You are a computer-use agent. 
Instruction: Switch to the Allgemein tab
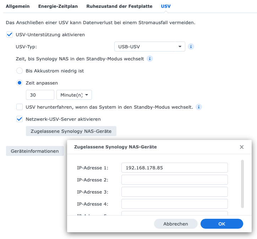pyautogui.click(x=18, y=6)
